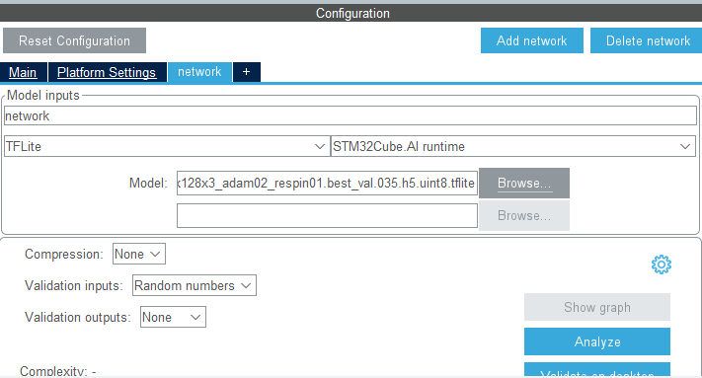Open the Compression None dropdown

(139, 254)
